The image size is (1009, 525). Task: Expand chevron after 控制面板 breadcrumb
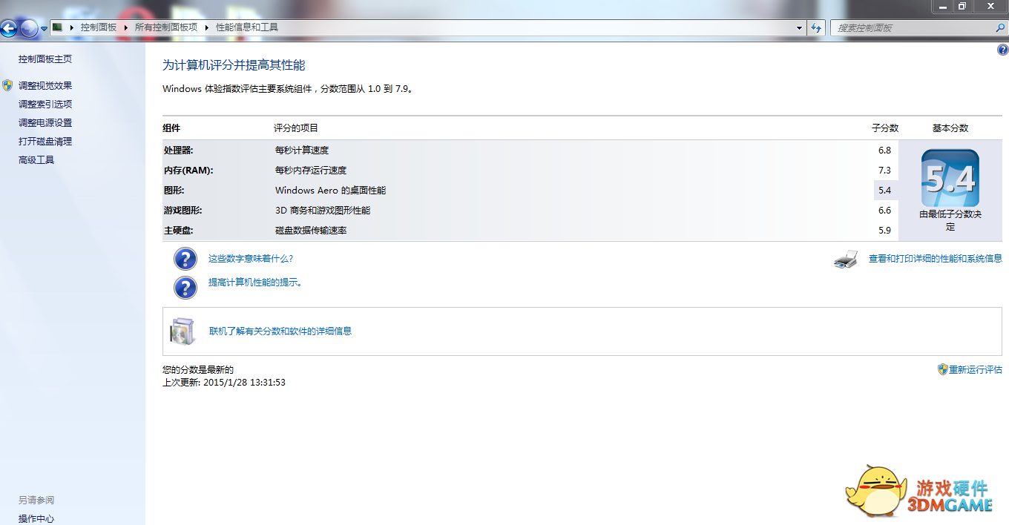[126, 27]
